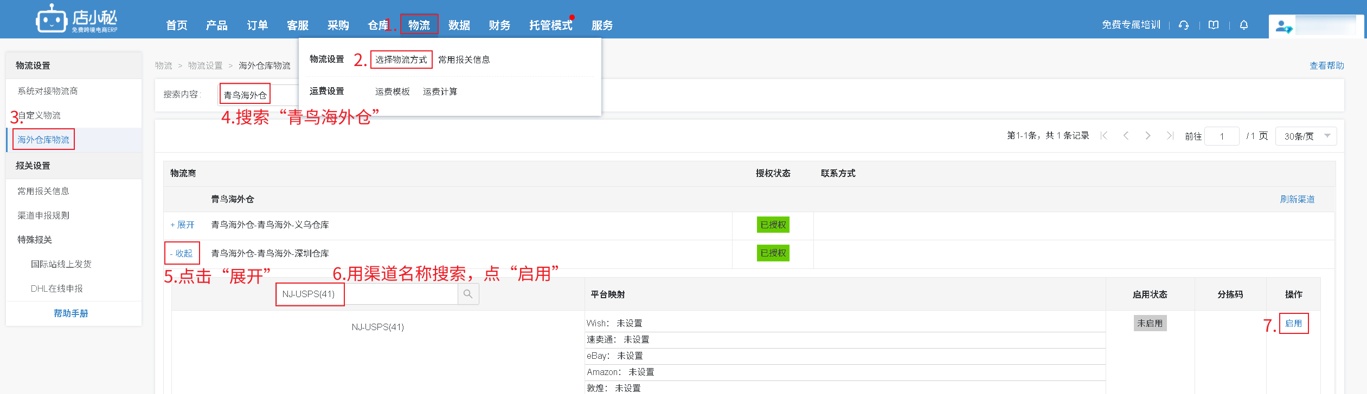Click the 刷新渠道 link
The image size is (1367, 394).
pyautogui.click(x=1297, y=199)
